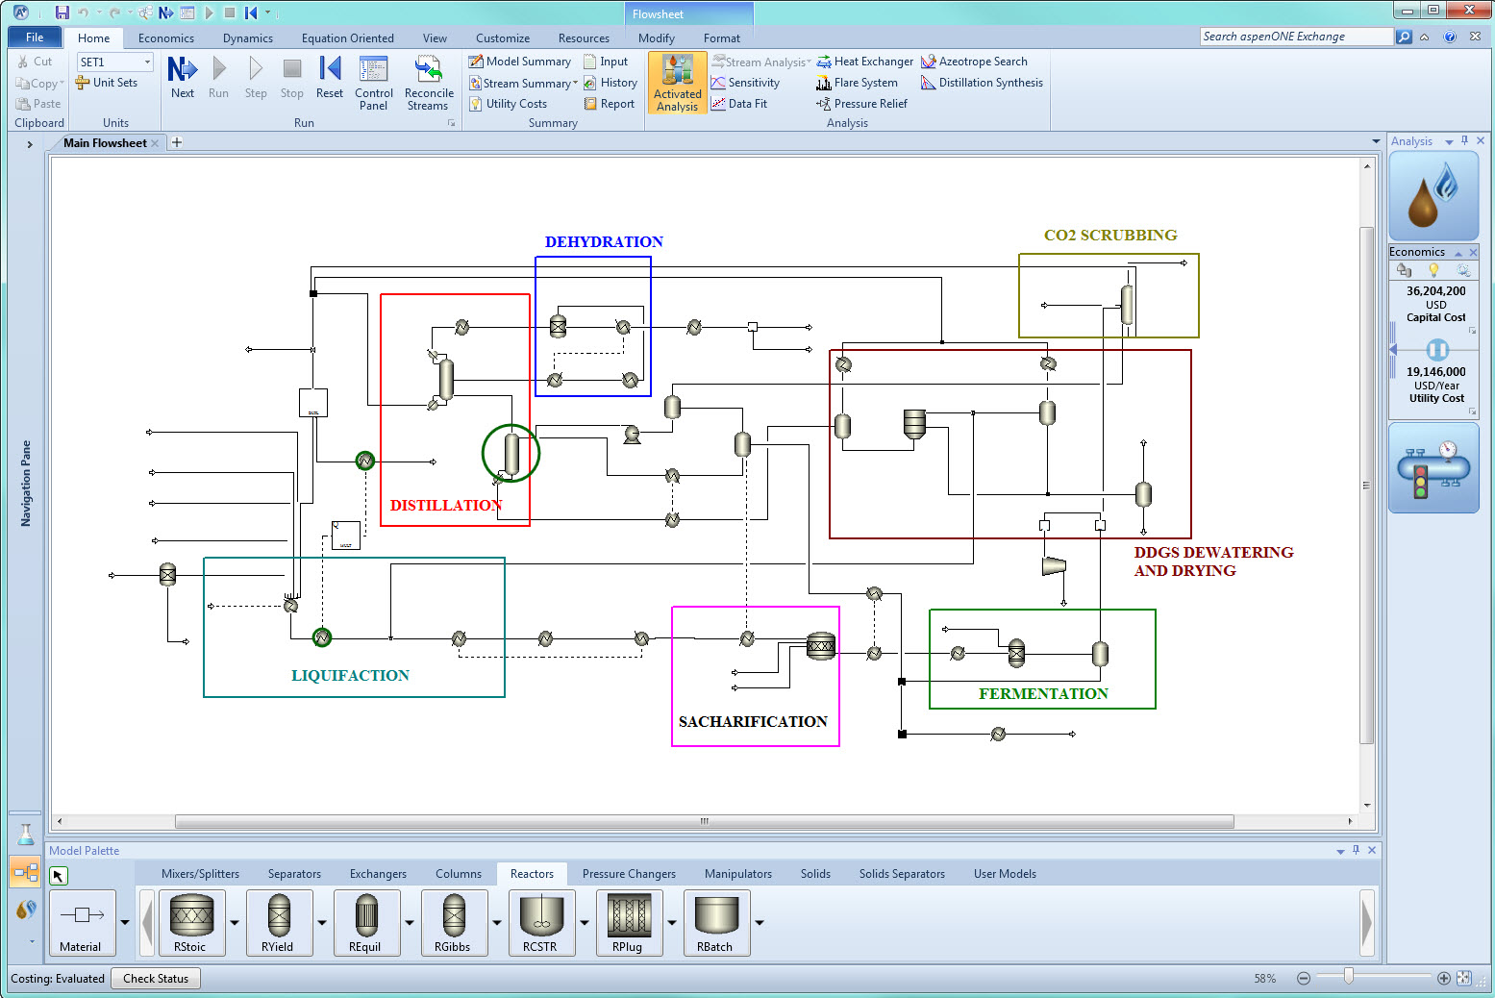1495x998 pixels.
Task: Switch to the Economics ribbon tab
Action: coord(166,38)
